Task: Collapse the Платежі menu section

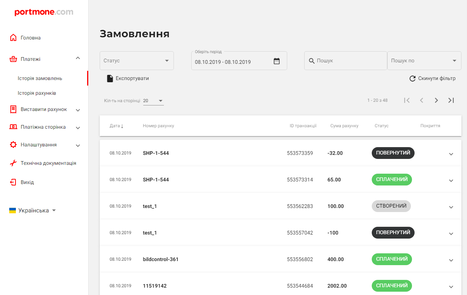Action: [x=78, y=58]
